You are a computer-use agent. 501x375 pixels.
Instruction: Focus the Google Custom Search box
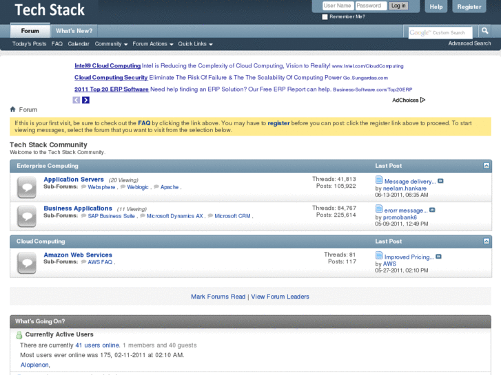point(440,32)
